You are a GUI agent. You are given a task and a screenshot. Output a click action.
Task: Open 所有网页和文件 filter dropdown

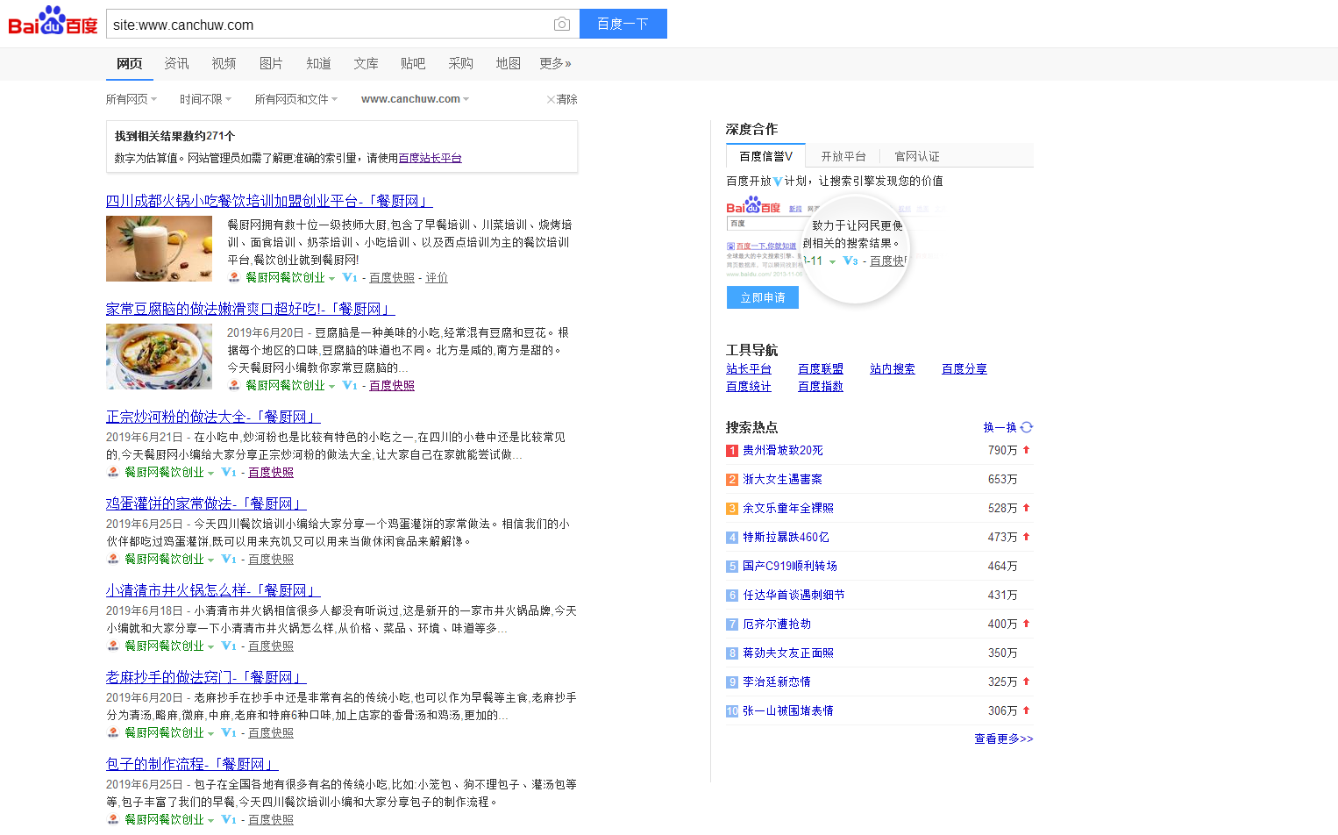pyautogui.click(x=295, y=99)
